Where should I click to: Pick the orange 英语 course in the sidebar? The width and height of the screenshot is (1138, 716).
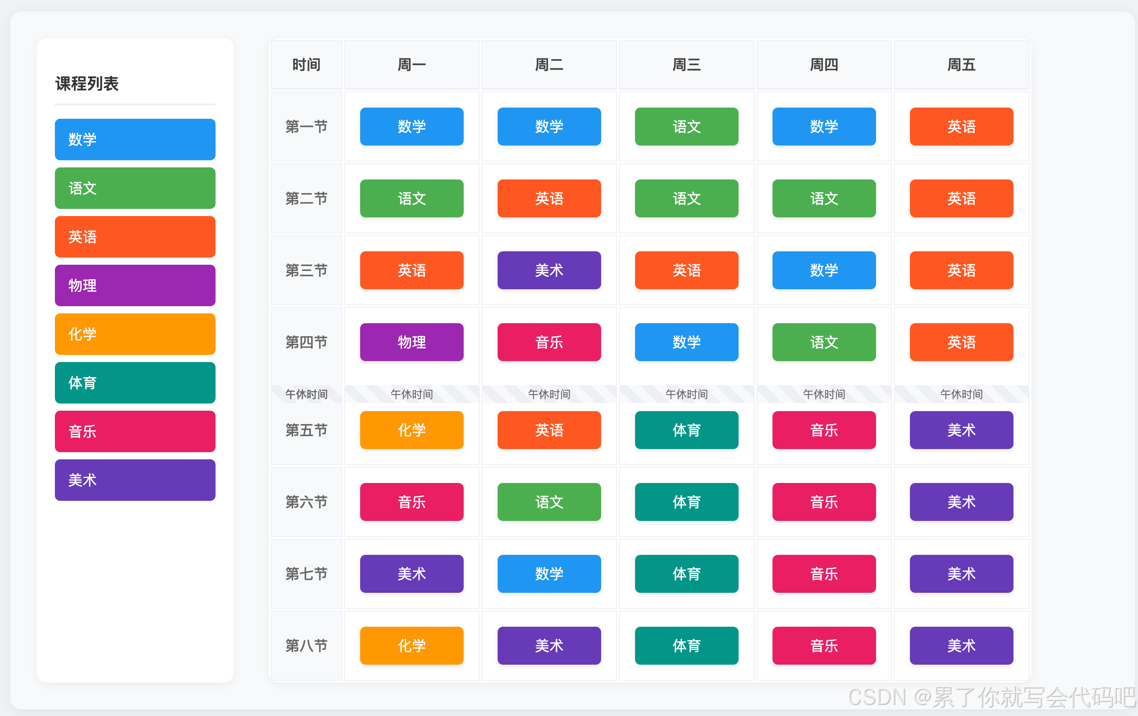tap(135, 237)
